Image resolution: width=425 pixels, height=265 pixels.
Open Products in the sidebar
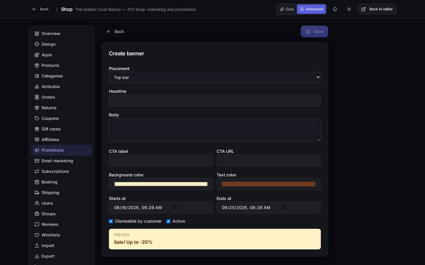click(61, 65)
